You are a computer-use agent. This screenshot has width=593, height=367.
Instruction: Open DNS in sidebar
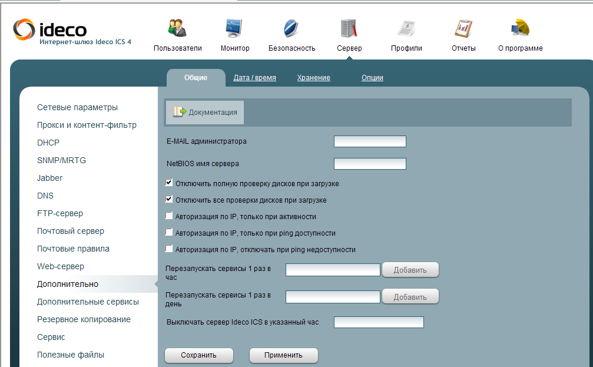(45, 196)
